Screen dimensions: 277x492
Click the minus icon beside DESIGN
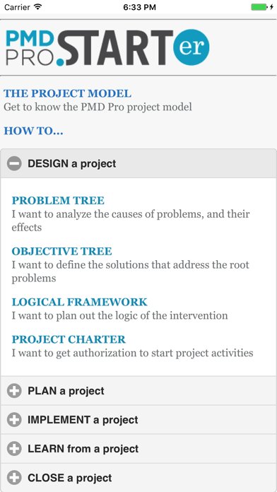coord(14,163)
